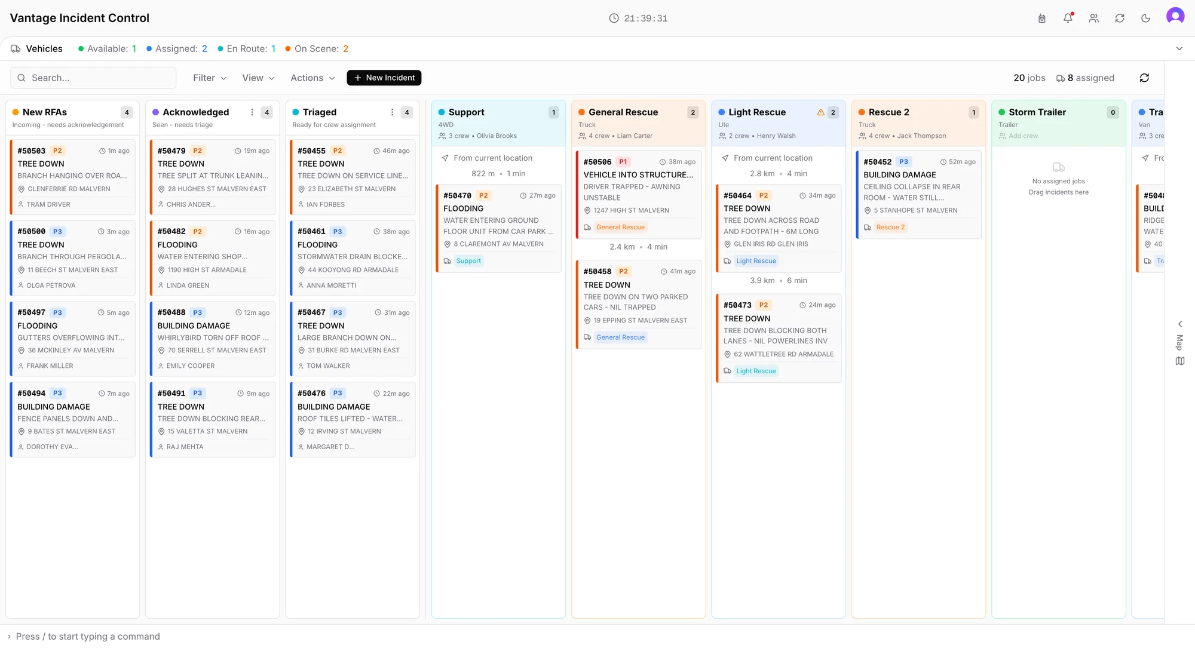Toggle dark mode moon icon
This screenshot has width=1195, height=648.
1145,19
